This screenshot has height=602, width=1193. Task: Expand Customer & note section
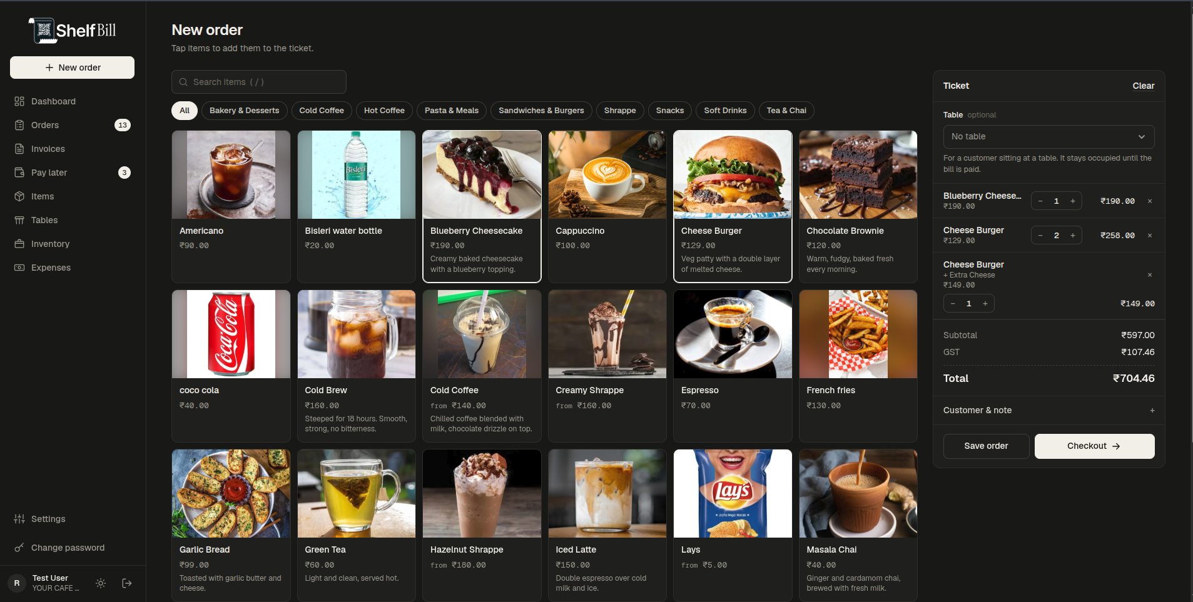pos(1048,410)
